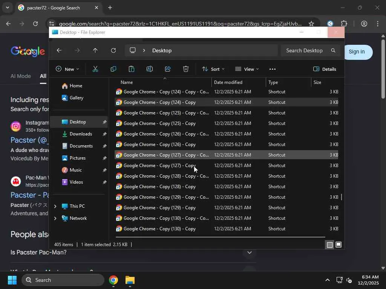This screenshot has height=289, width=386.
Task: Switch to large thumbnails view icon
Action: point(339,245)
